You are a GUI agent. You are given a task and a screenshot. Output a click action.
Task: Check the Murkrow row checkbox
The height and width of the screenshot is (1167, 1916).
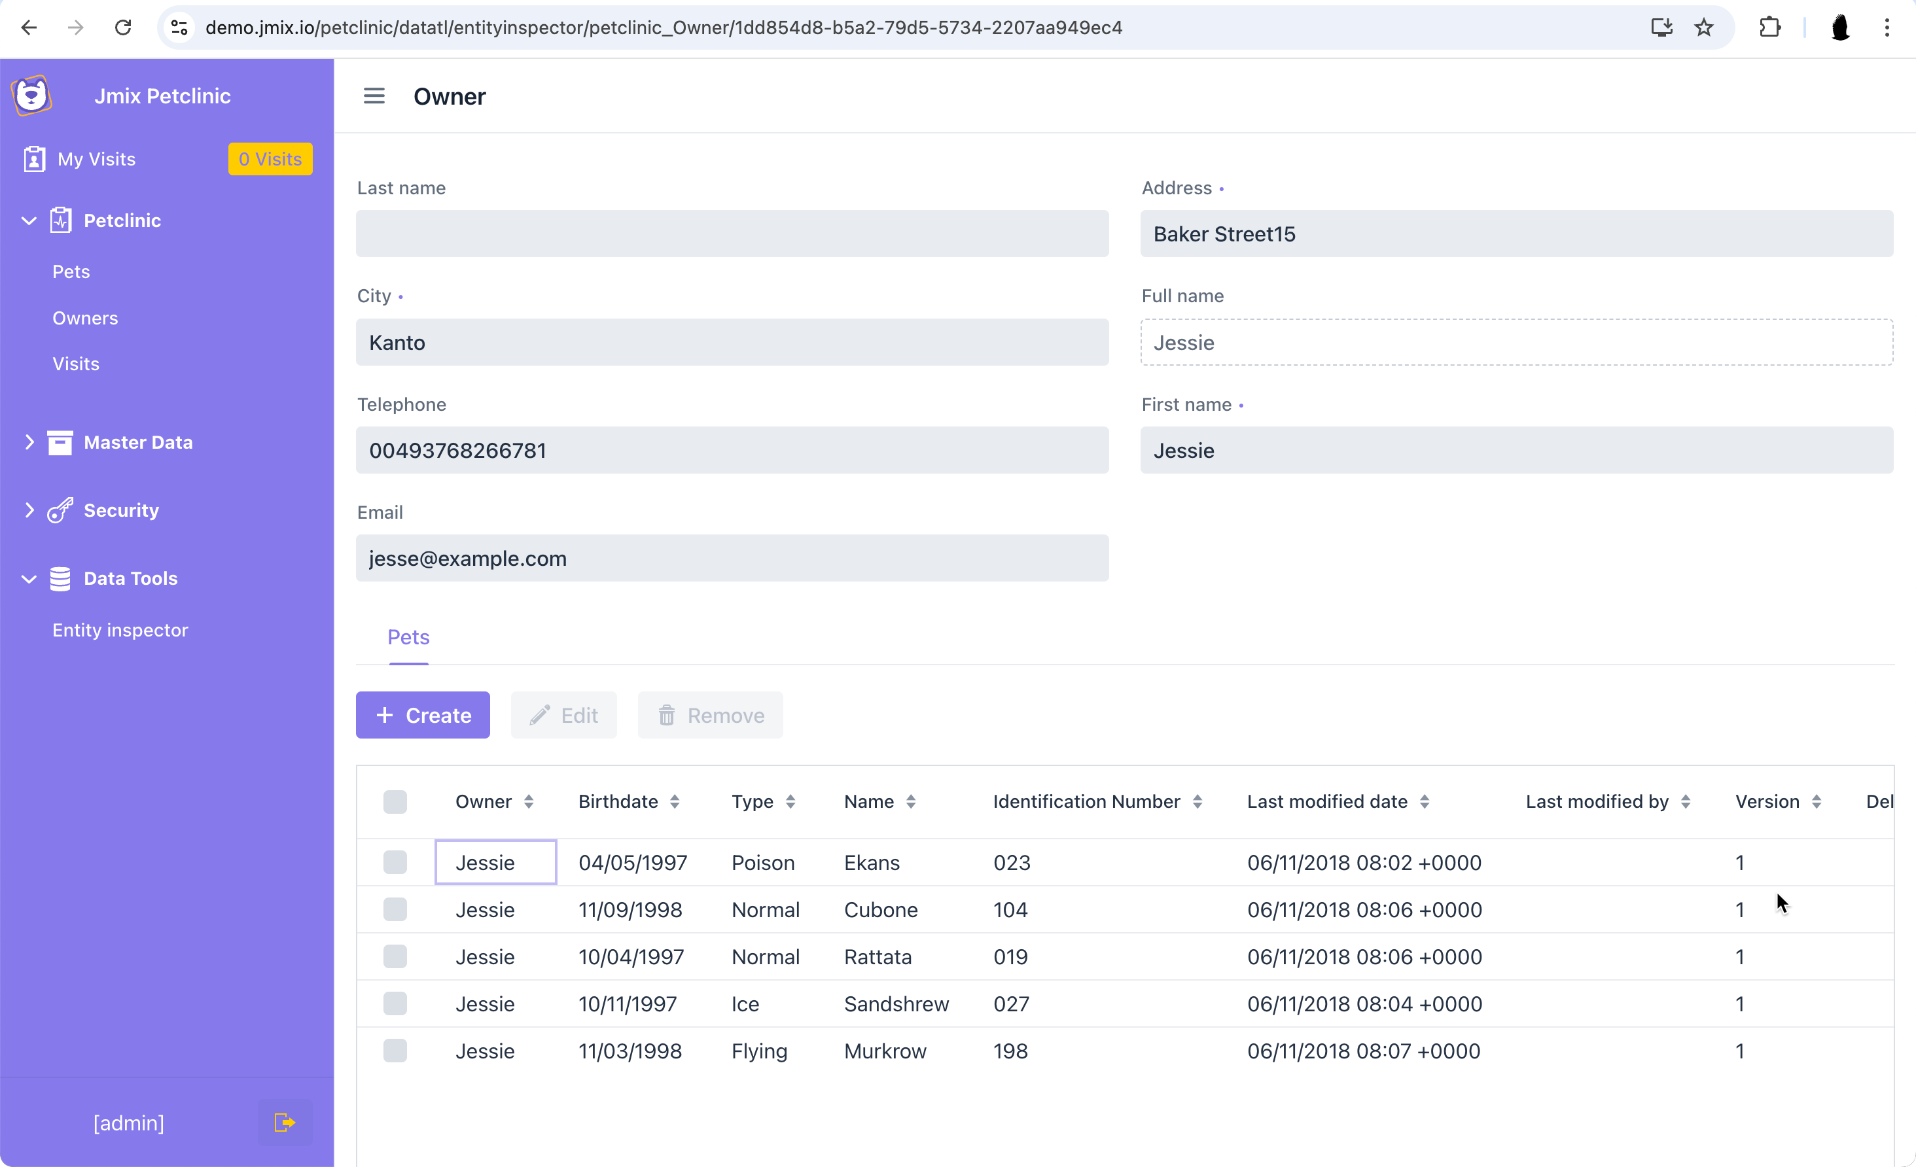[395, 1051]
